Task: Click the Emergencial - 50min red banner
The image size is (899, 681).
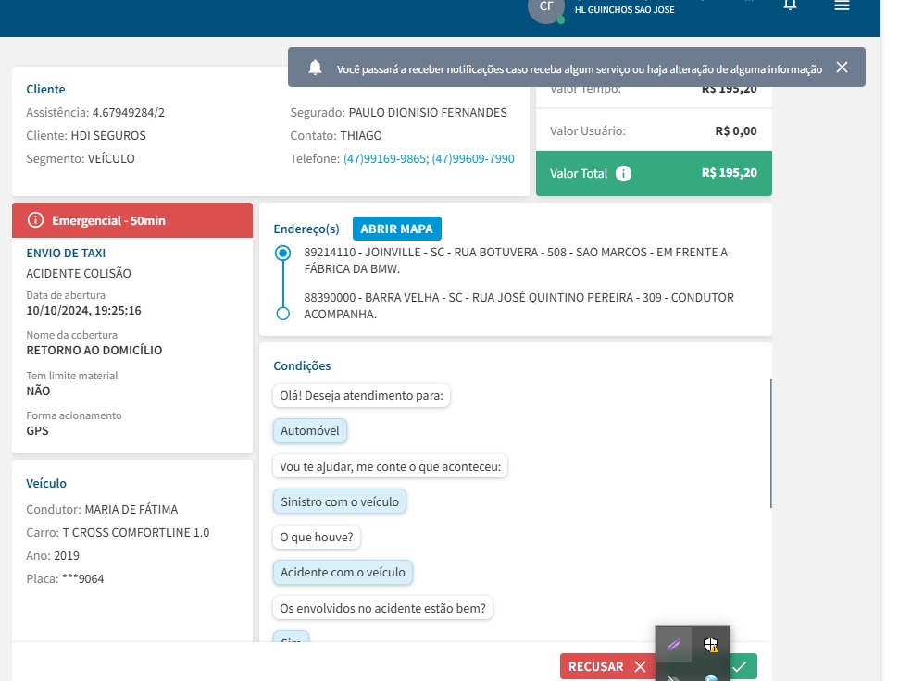Action: [x=132, y=220]
